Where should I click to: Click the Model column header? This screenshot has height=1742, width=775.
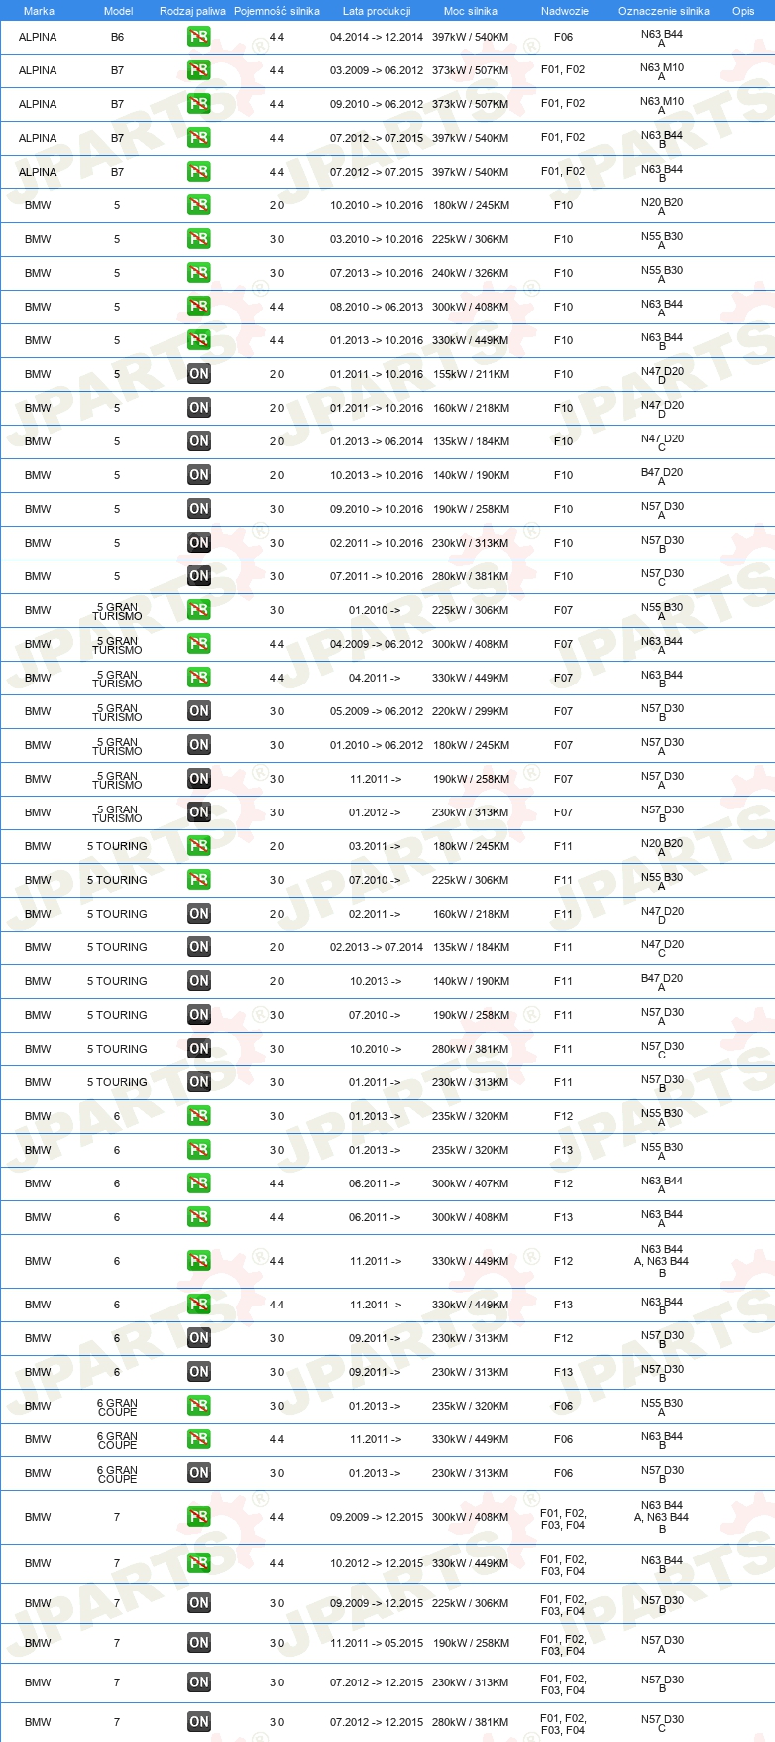coord(118,11)
